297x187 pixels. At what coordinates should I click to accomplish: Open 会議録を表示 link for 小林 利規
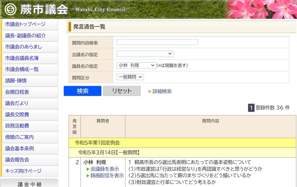(x=104, y=169)
